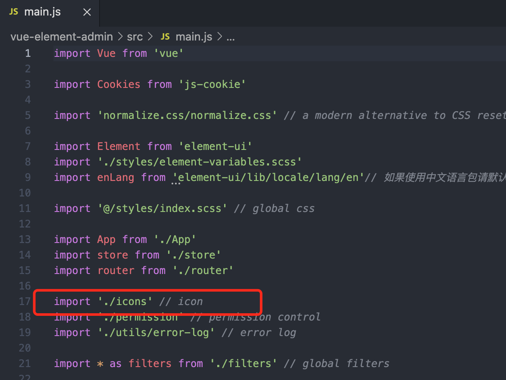Click the './store' string
This screenshot has height=380, width=506.
pos(194,255)
